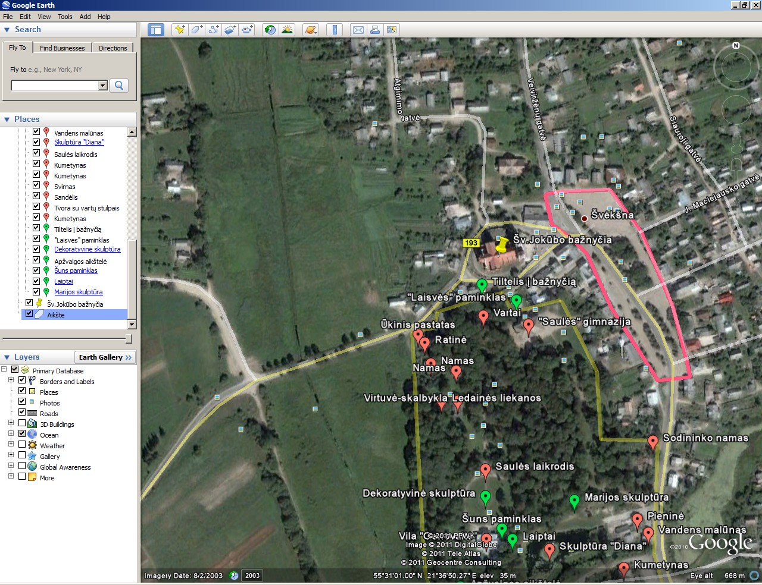
Task: Open the Fly to dropdown arrow
Action: [102, 86]
